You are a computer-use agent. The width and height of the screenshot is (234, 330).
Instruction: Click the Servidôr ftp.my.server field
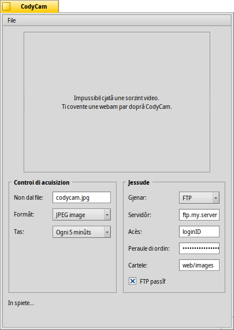pos(199,215)
